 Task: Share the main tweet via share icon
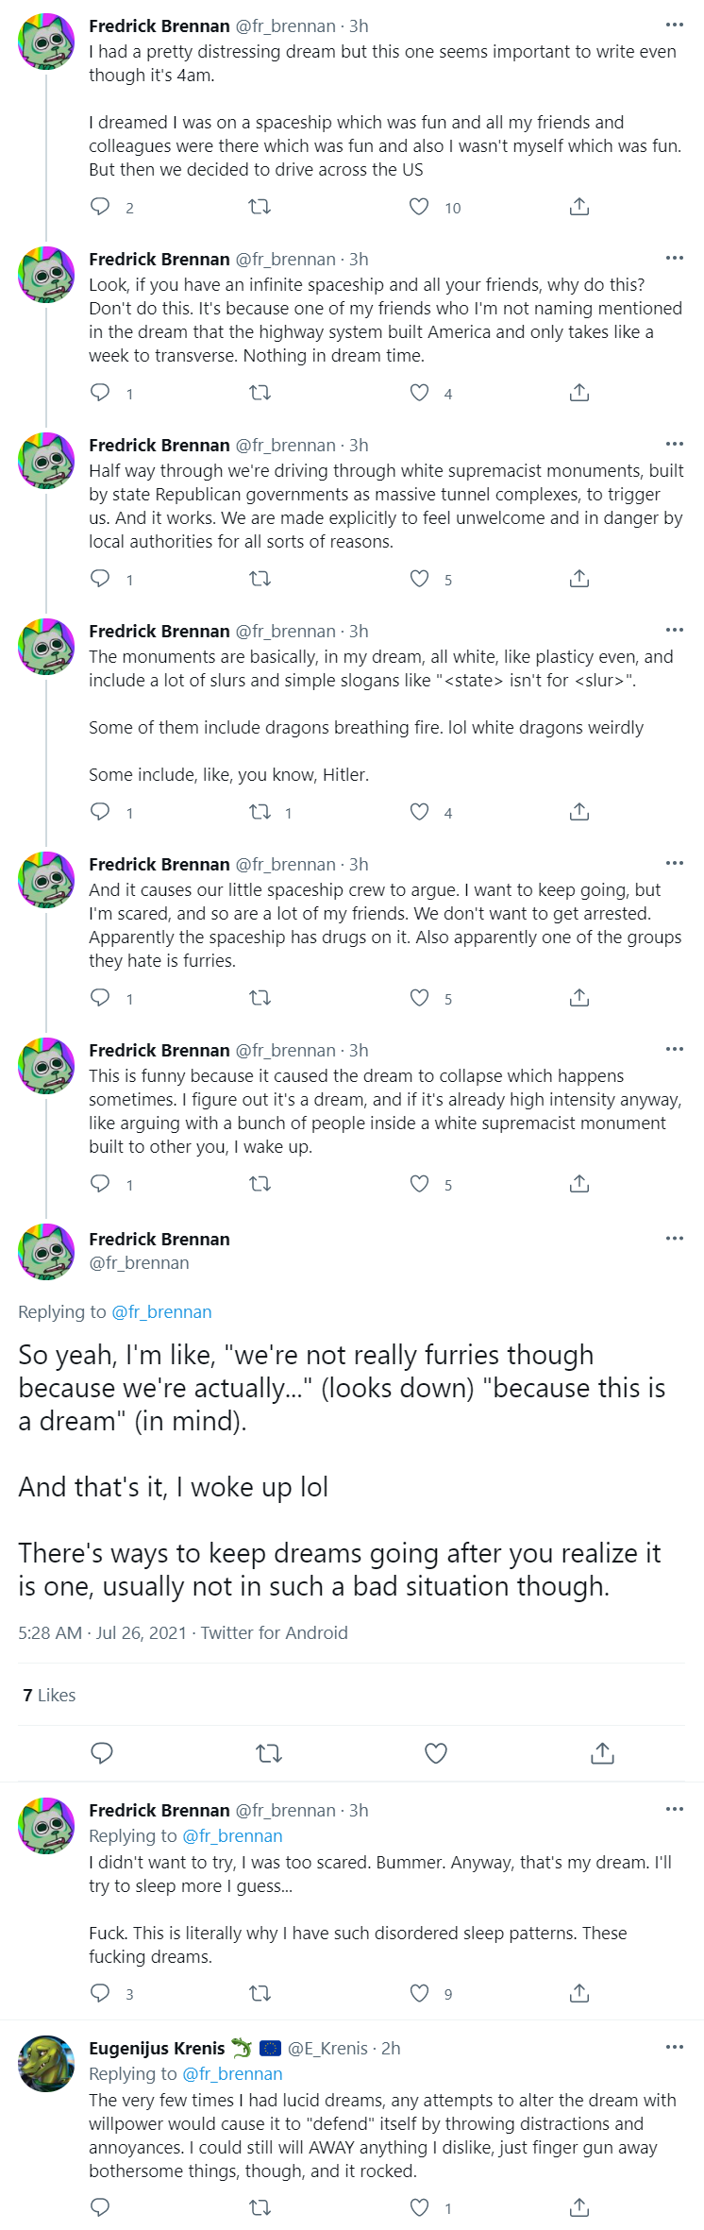pyautogui.click(x=602, y=1753)
